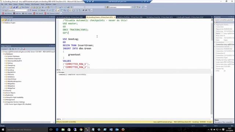This screenshot has width=235, height=132.
Task: Open the Help menu
Action: [54, 4]
